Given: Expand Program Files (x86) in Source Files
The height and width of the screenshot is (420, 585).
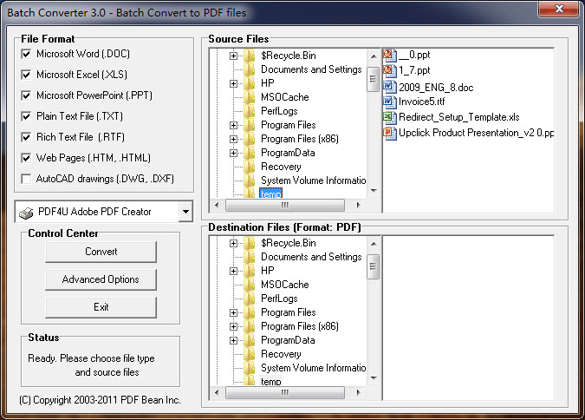Looking at the screenshot, I should click(233, 140).
